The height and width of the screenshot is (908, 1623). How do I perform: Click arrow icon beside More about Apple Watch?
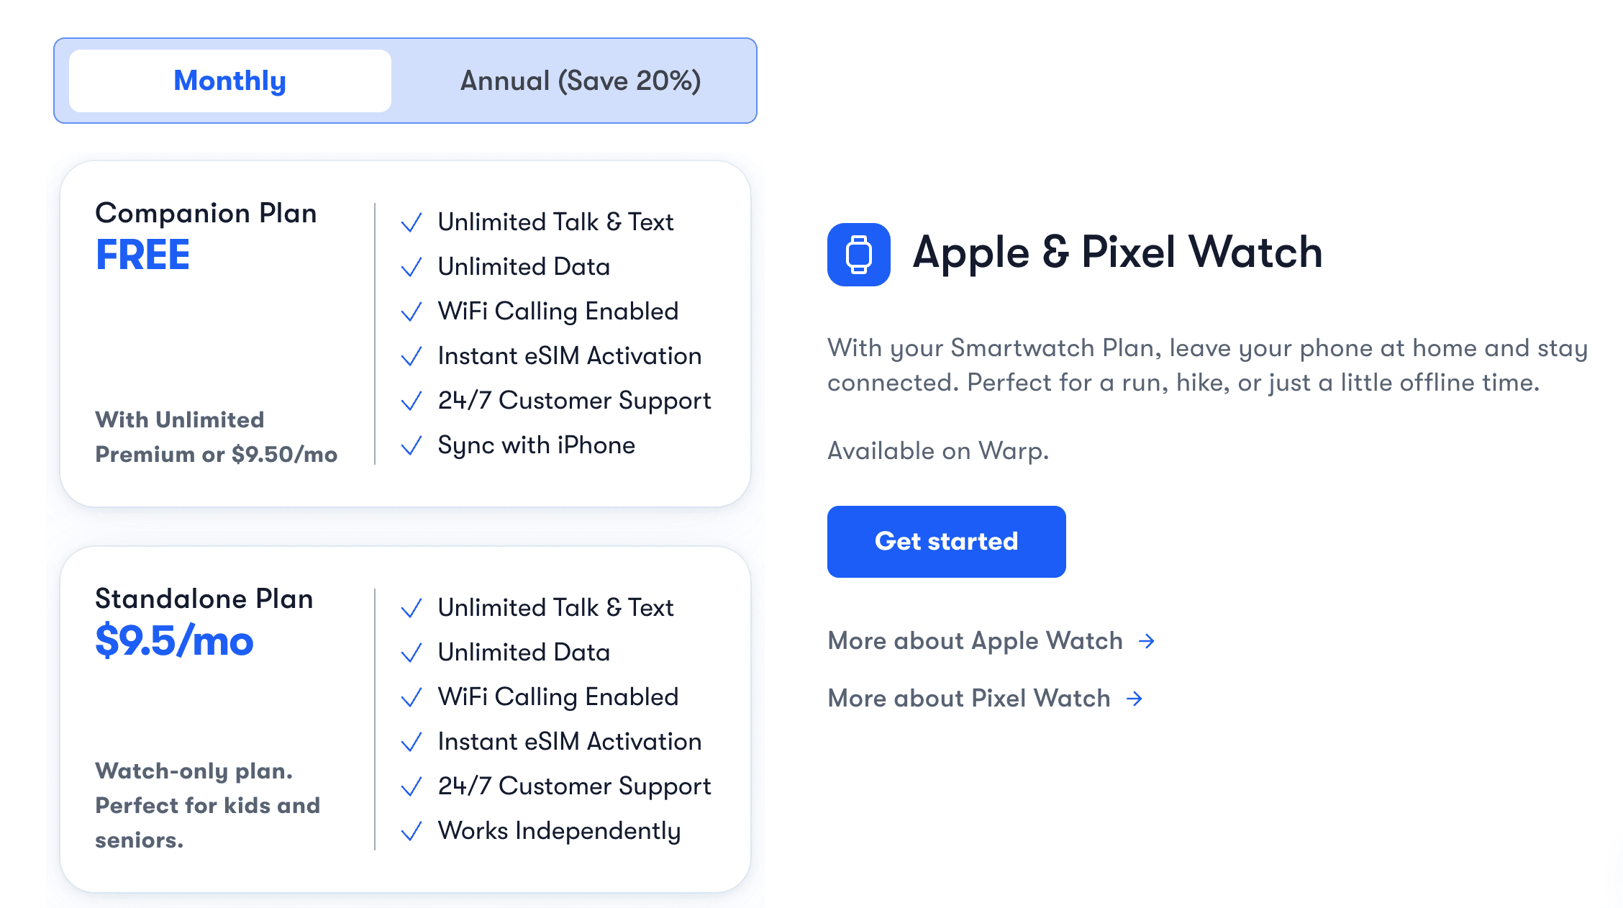tap(1147, 641)
